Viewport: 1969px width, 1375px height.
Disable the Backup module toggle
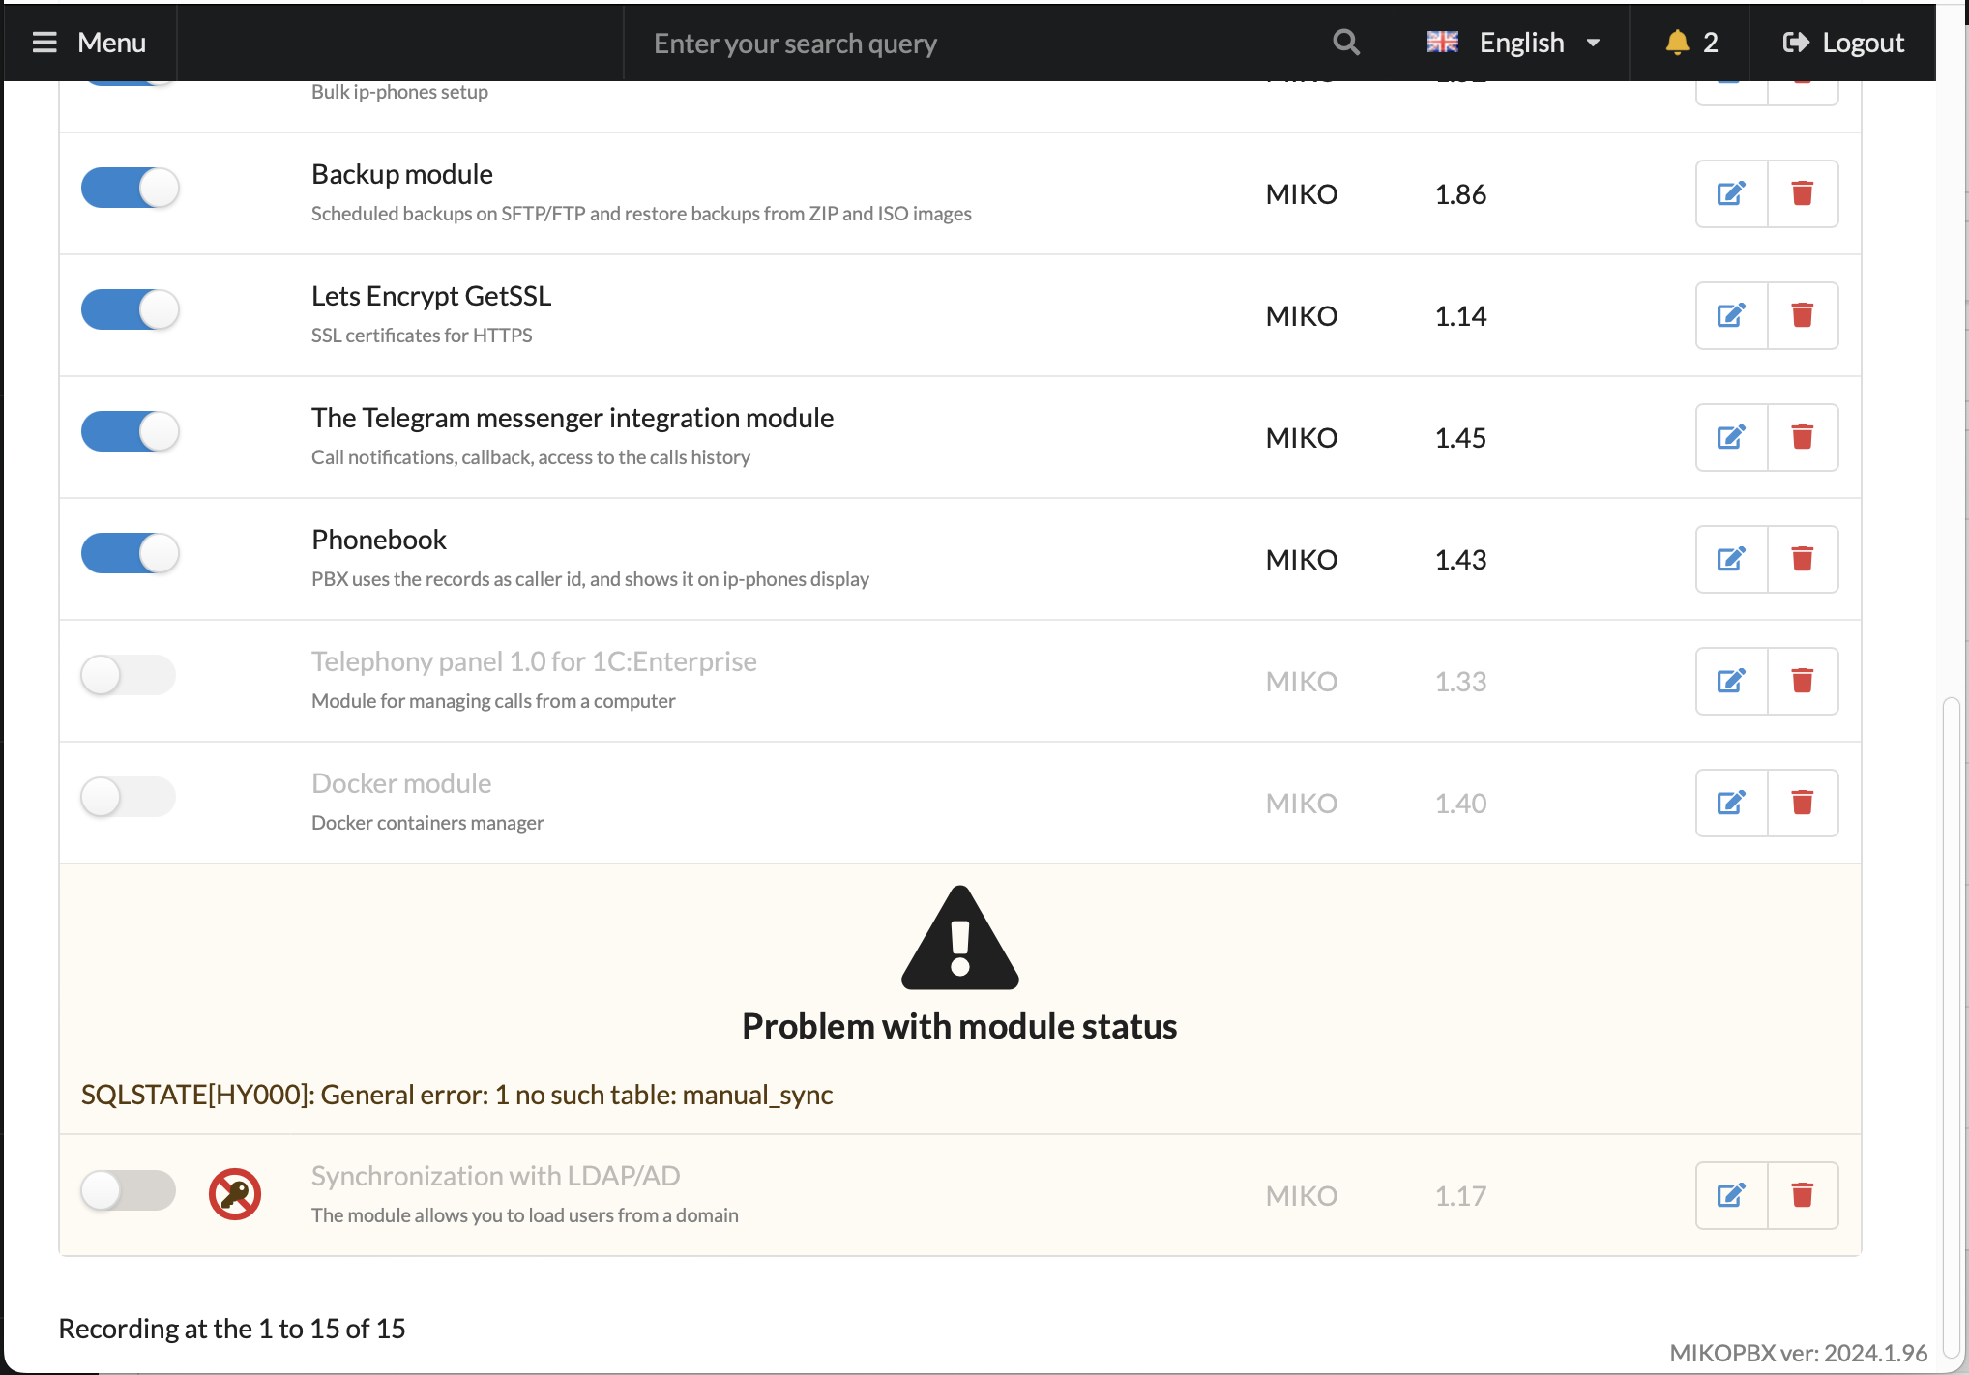[130, 188]
